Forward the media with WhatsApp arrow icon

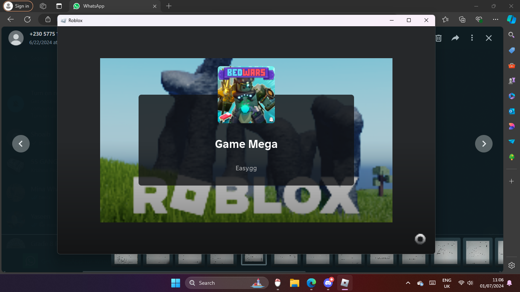pos(455,38)
